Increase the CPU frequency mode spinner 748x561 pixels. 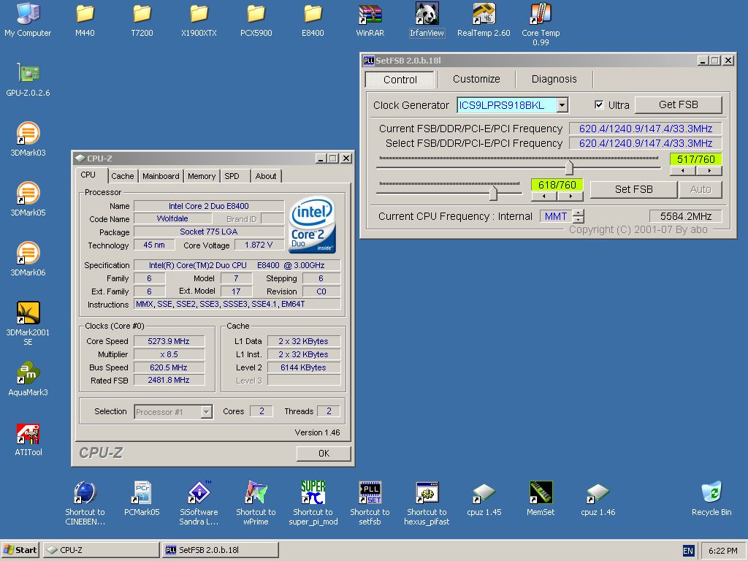[x=579, y=213]
